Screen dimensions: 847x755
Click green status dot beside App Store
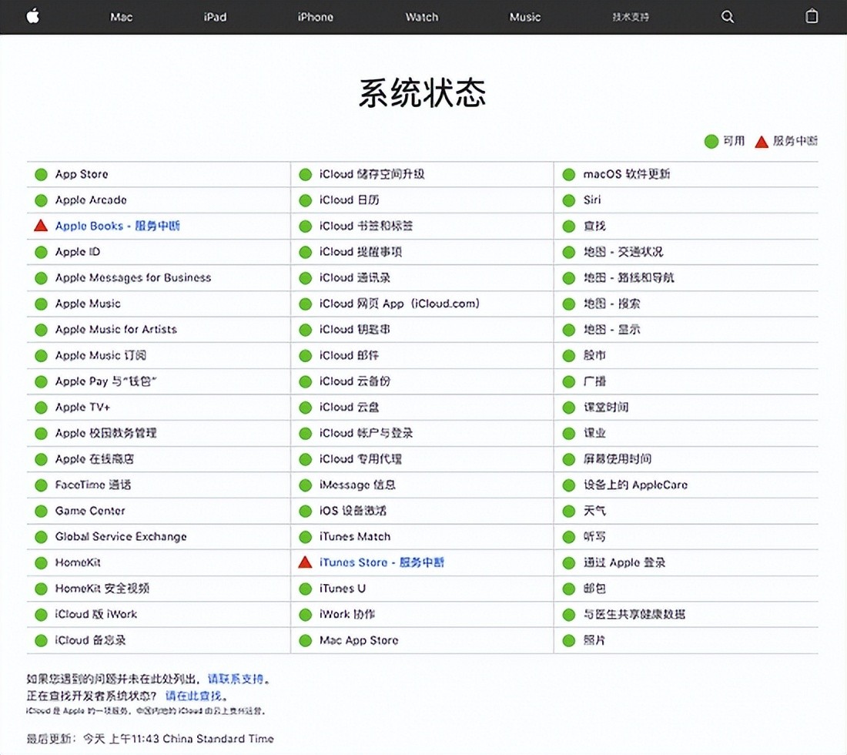[x=41, y=174]
